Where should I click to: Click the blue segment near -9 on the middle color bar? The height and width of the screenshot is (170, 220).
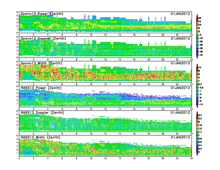pos(197,99)
